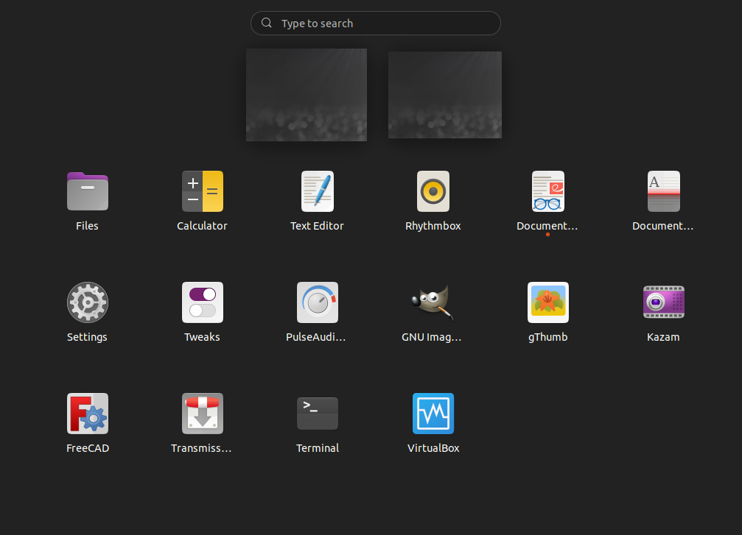Launch Transmission torrent client
The image size is (742, 535).
[203, 414]
